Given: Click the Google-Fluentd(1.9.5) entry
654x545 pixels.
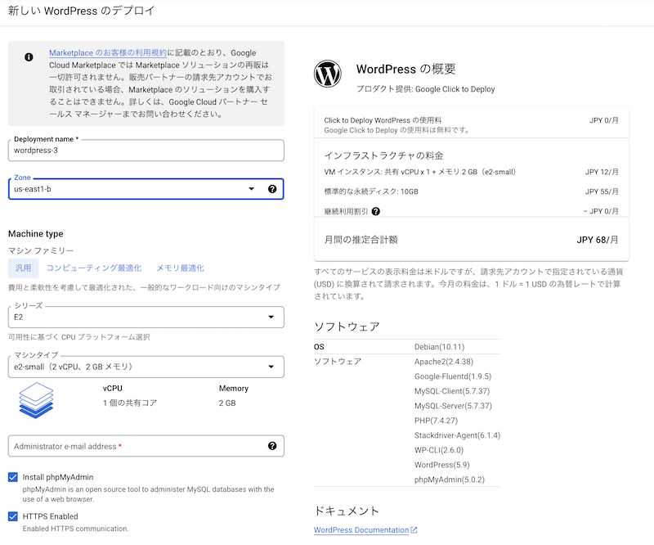Looking at the screenshot, I should pos(453,376).
